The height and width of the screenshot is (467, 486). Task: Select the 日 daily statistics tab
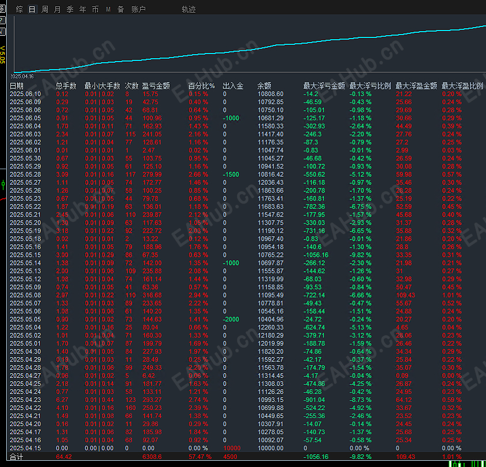coord(32,9)
